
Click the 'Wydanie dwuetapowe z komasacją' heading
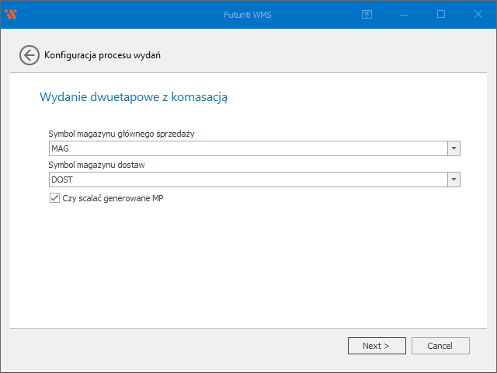coord(133,97)
